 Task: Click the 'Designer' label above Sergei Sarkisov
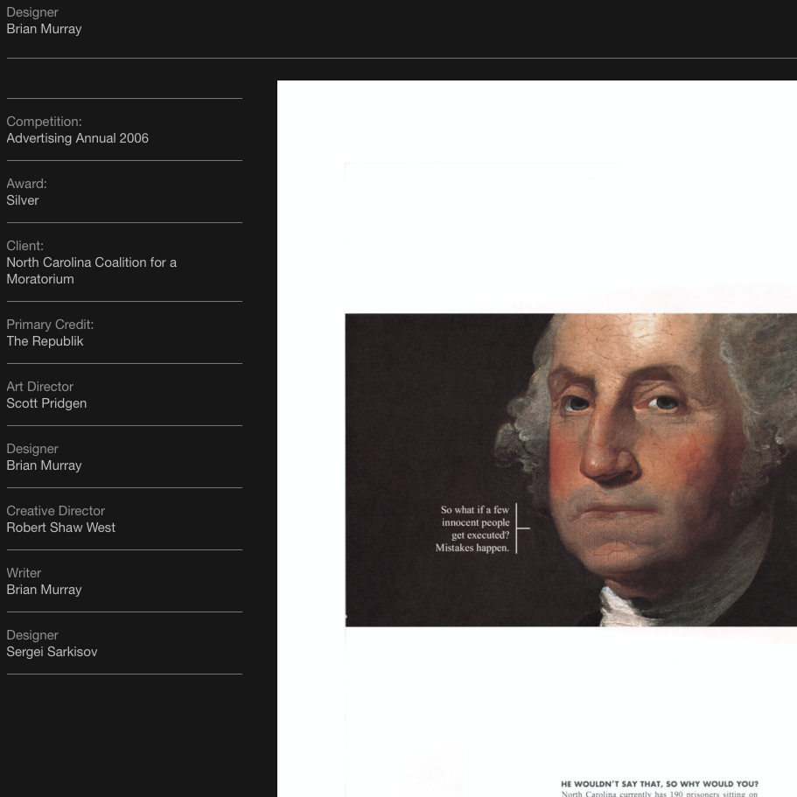32,635
